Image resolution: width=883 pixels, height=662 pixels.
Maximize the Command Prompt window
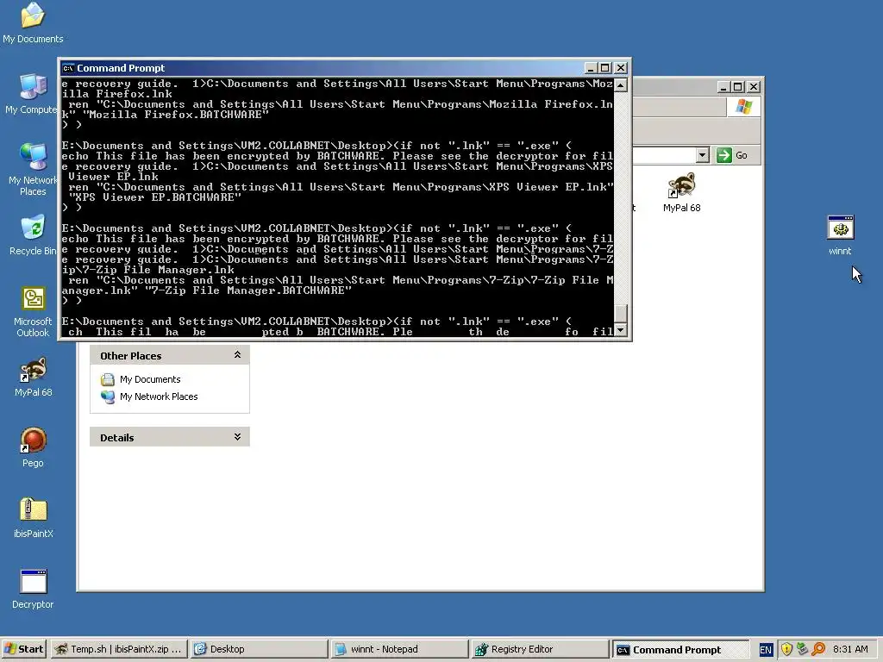click(604, 68)
